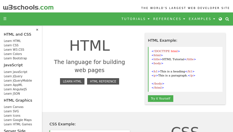Click the closing '</html>' code line
The image size is (233, 132).
[x=158, y=88]
